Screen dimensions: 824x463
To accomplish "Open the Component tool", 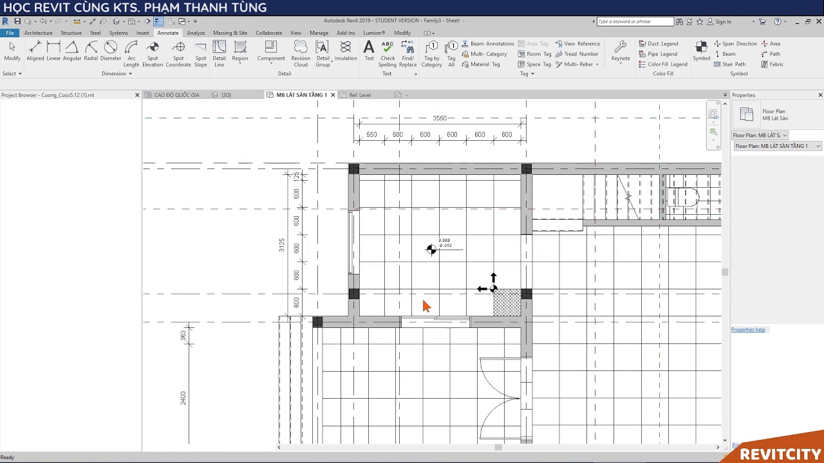I will pos(271,51).
